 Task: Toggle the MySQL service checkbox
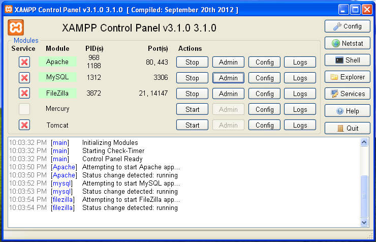tap(24, 78)
